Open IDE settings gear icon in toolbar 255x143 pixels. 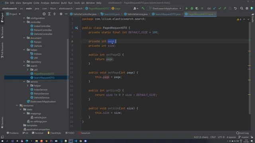click(x=247, y=8)
